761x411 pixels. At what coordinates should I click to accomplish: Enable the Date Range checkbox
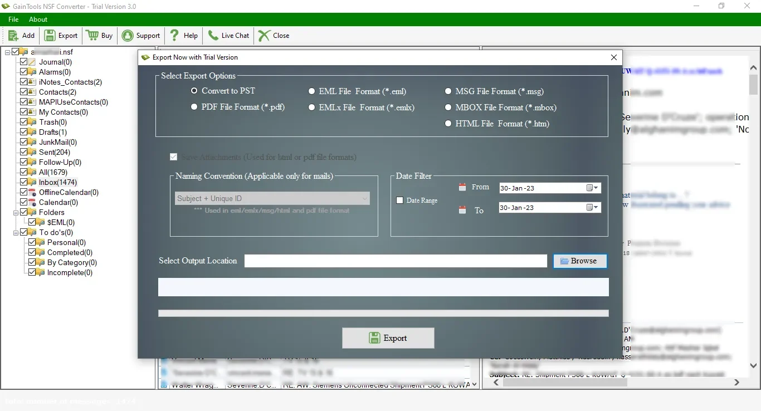(399, 200)
